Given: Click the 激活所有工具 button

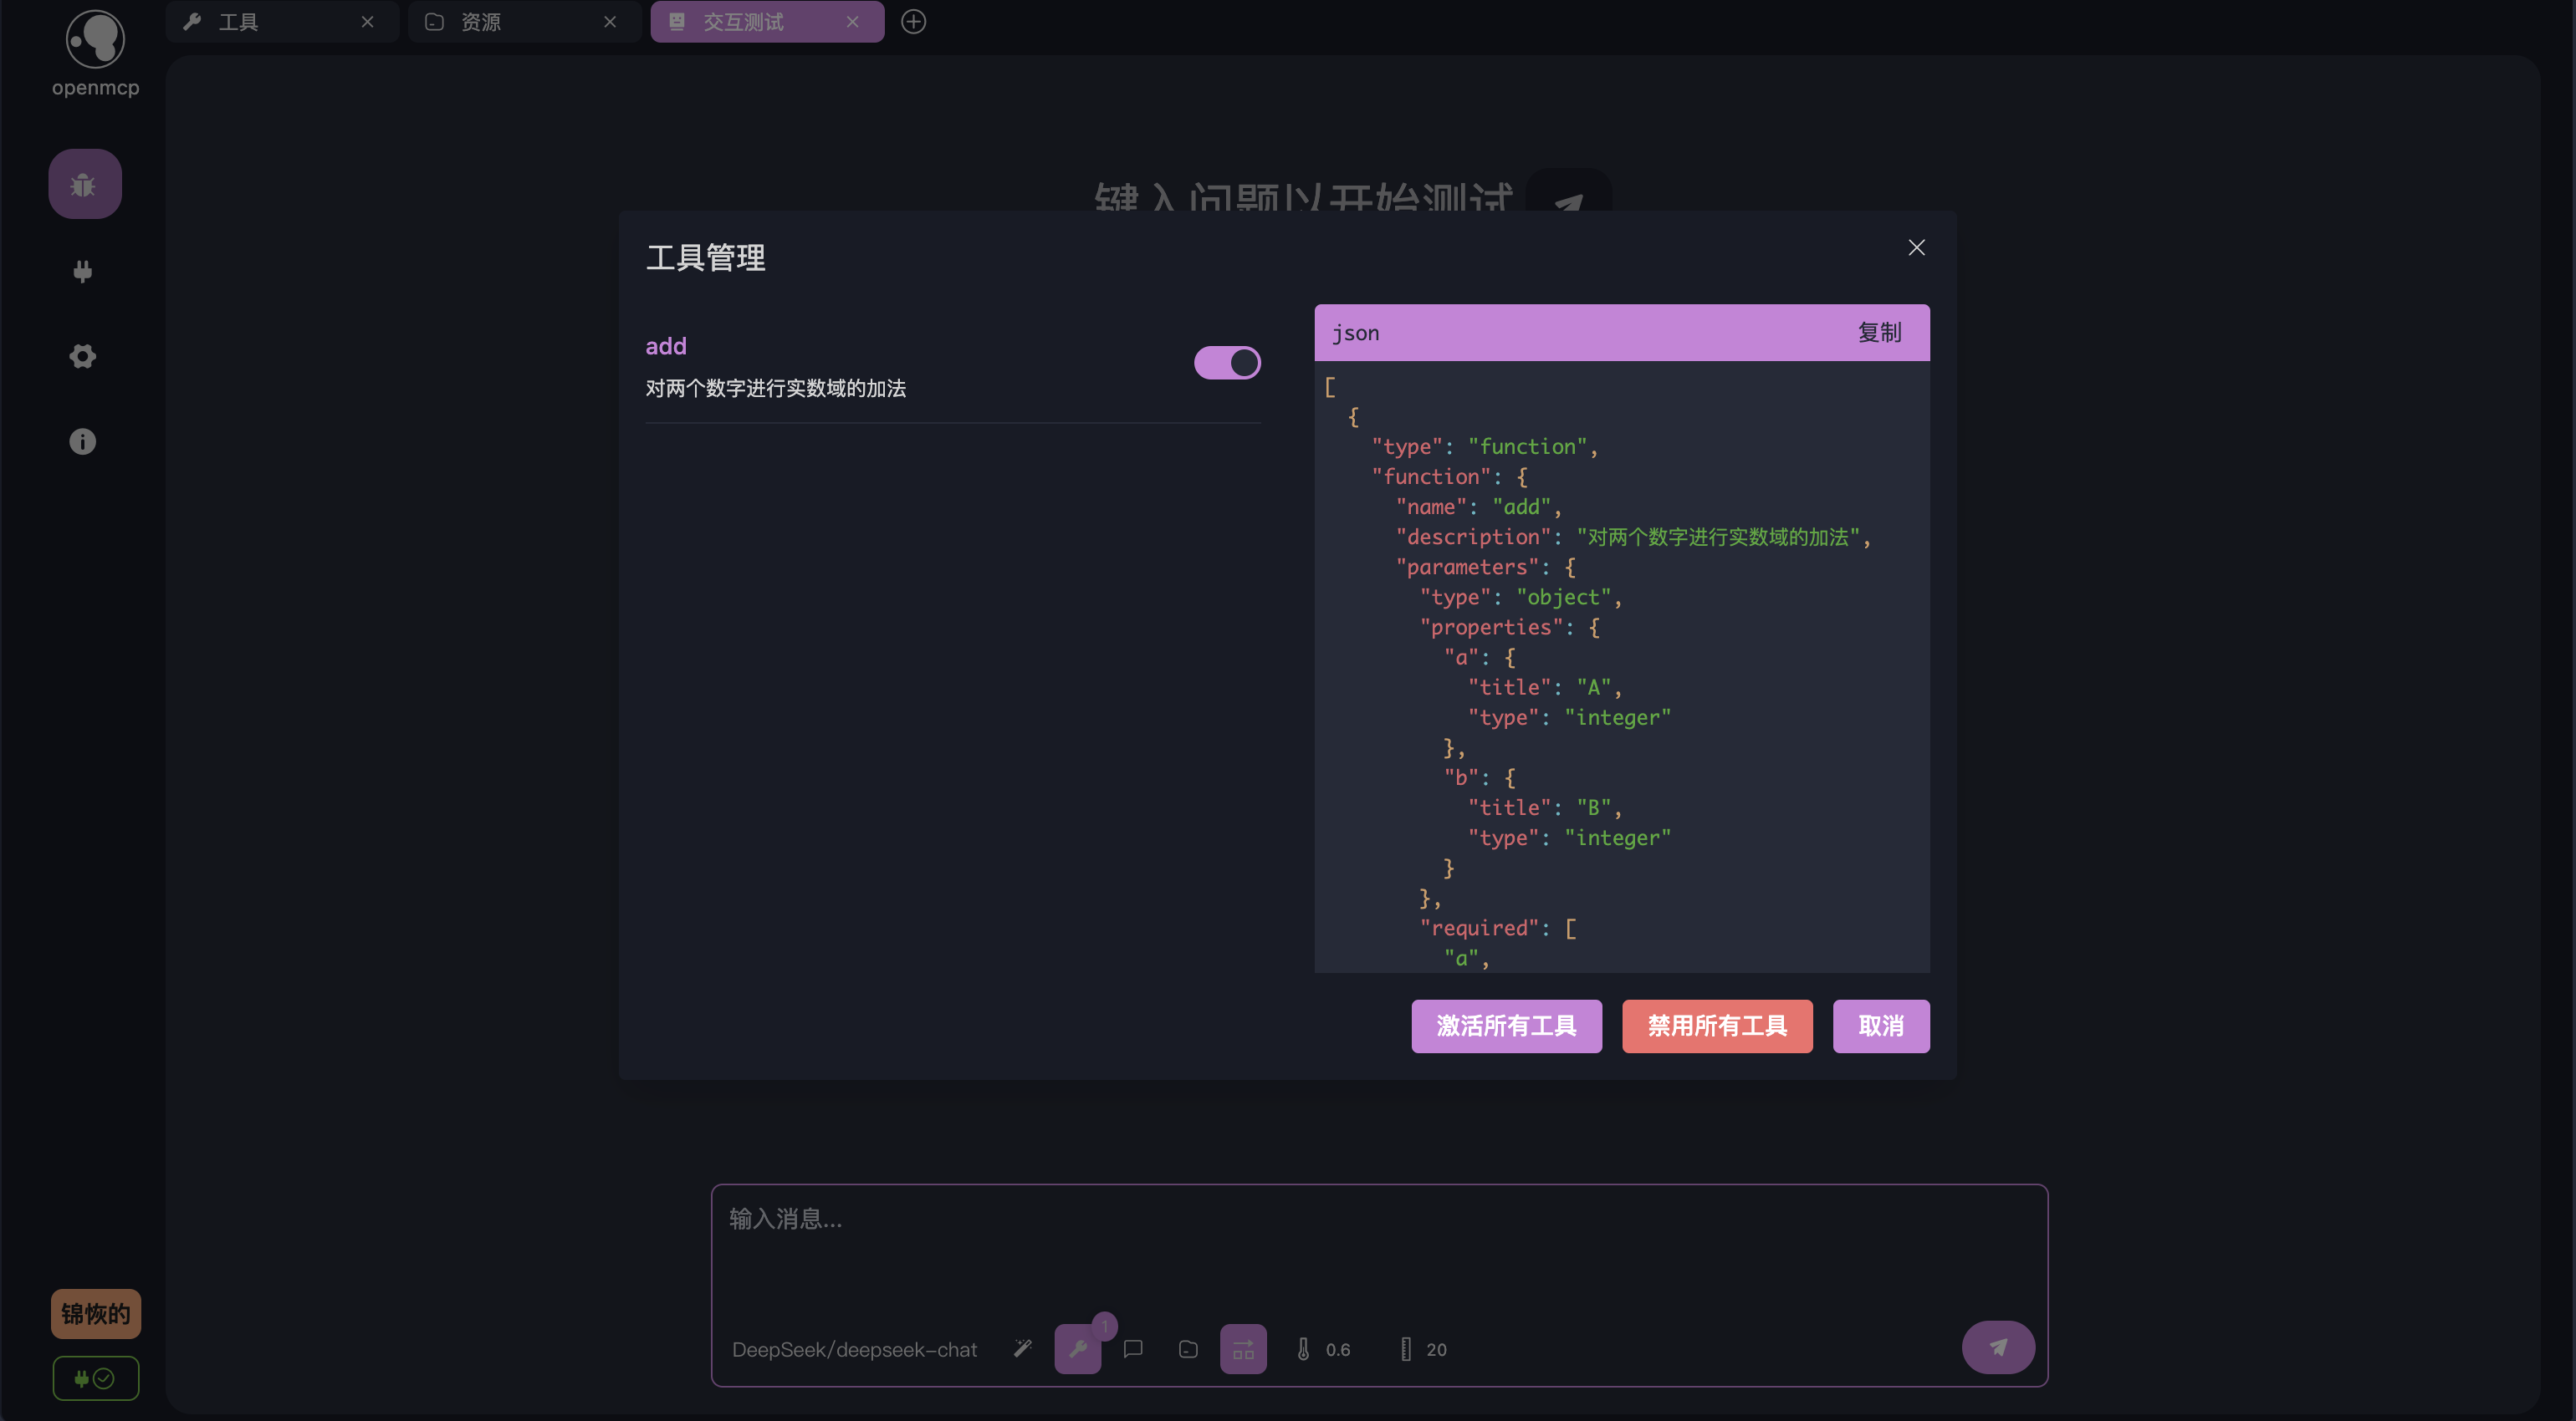Looking at the screenshot, I should tap(1506, 1026).
